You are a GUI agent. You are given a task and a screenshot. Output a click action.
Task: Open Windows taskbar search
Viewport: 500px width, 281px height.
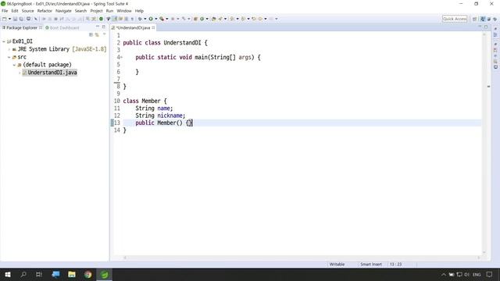23,274
